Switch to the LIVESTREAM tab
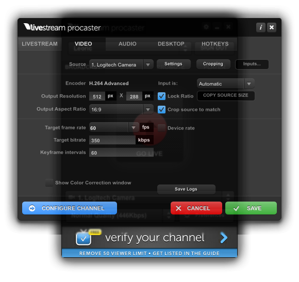The image size is (299, 282). pyautogui.click(x=40, y=44)
